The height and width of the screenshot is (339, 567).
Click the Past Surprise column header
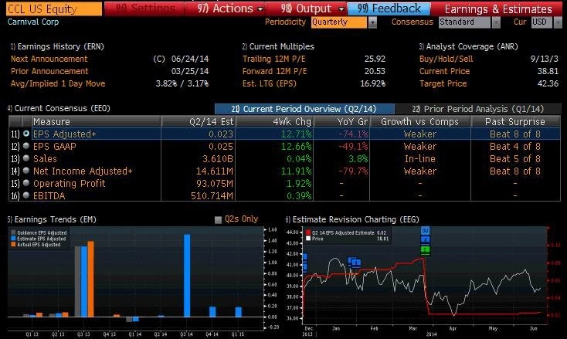tap(516, 122)
